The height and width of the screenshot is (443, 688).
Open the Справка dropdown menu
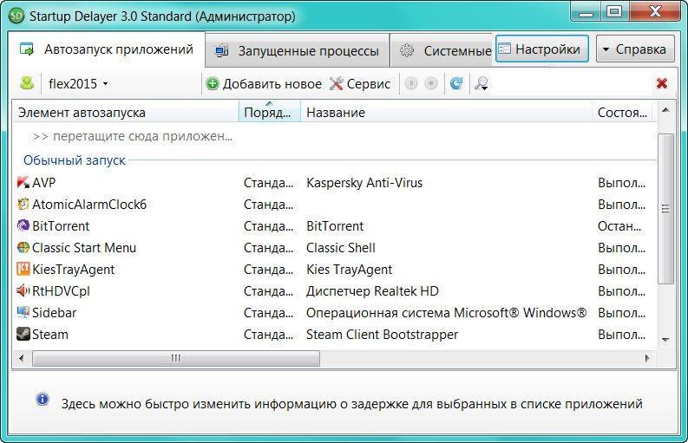click(635, 49)
